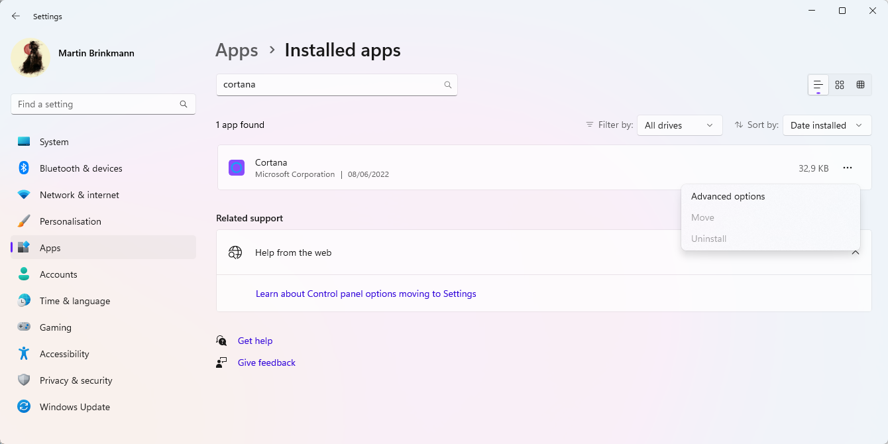The width and height of the screenshot is (888, 444).
Task: Go to Gaming settings
Action: click(103, 327)
